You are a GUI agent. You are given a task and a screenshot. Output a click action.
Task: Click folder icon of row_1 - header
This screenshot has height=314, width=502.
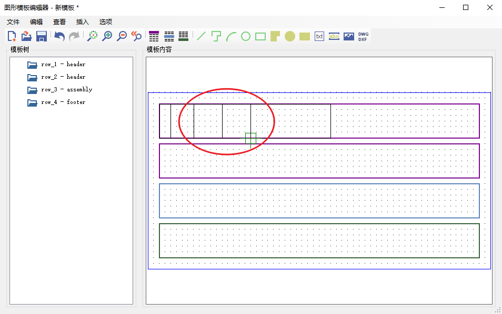[x=32, y=65]
